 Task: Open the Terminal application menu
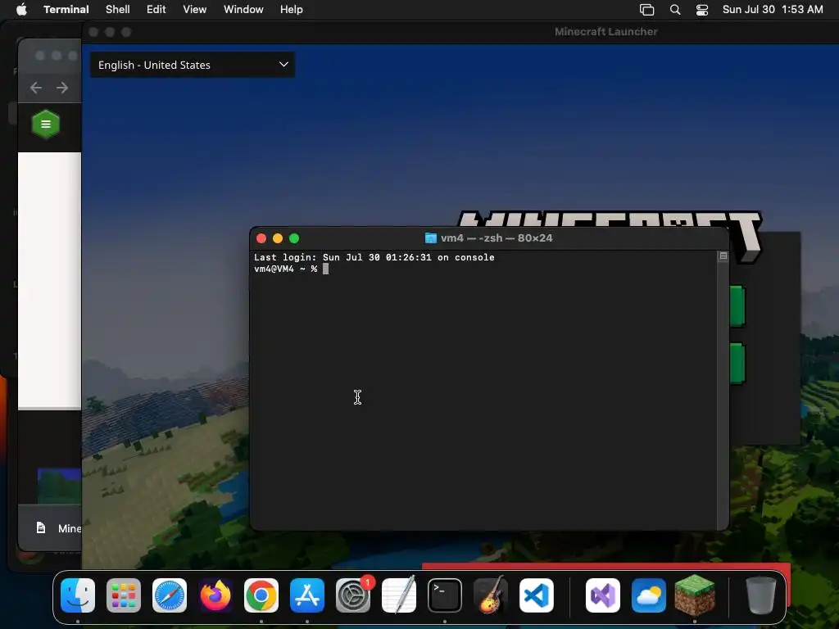click(x=66, y=10)
